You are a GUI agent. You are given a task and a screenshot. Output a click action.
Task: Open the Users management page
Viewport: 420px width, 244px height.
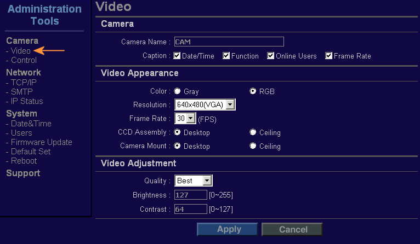(21, 133)
